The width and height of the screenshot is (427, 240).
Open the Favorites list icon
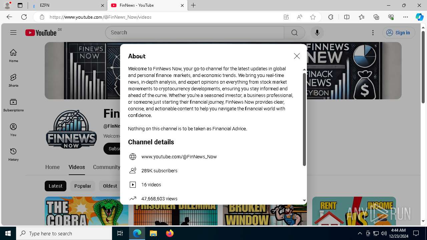click(362, 17)
